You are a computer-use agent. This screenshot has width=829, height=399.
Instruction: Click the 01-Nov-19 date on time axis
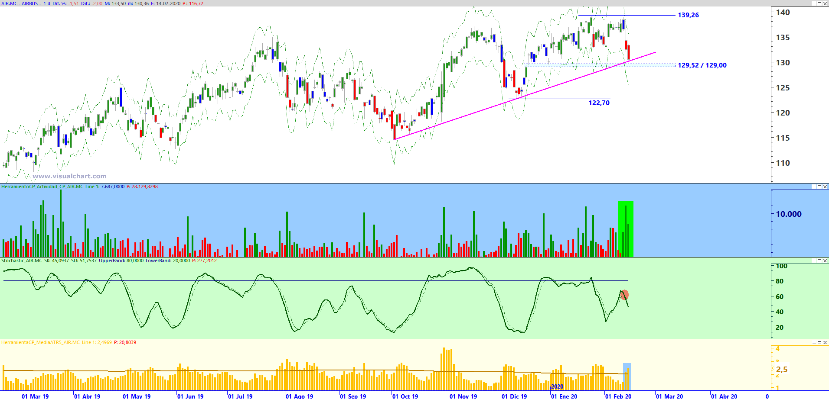tap(463, 396)
